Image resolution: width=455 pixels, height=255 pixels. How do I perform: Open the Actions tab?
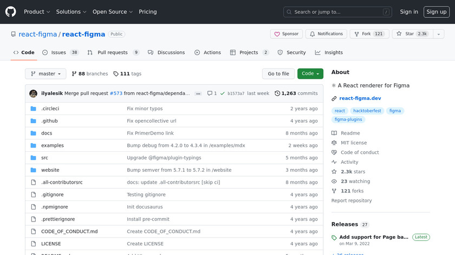(x=208, y=52)
